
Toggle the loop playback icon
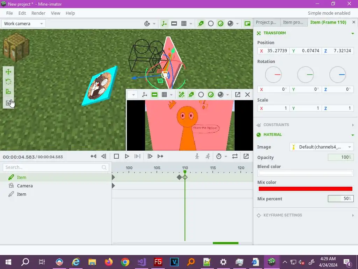(235, 156)
